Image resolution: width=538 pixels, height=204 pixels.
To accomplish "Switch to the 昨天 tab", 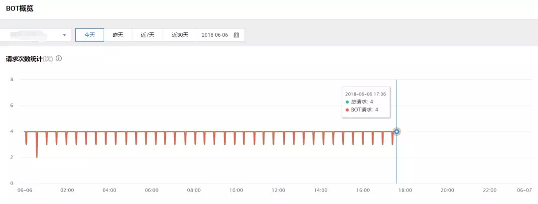I will click(118, 35).
